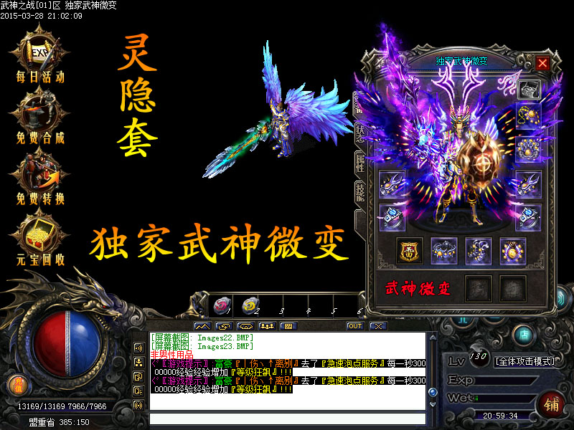This screenshot has width=574, height=430.
Task: Open the group members toolbar button
Action: [267, 326]
